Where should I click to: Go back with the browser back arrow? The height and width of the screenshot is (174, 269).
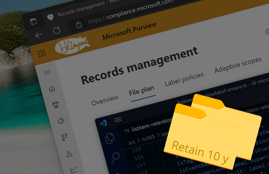click(x=38, y=35)
